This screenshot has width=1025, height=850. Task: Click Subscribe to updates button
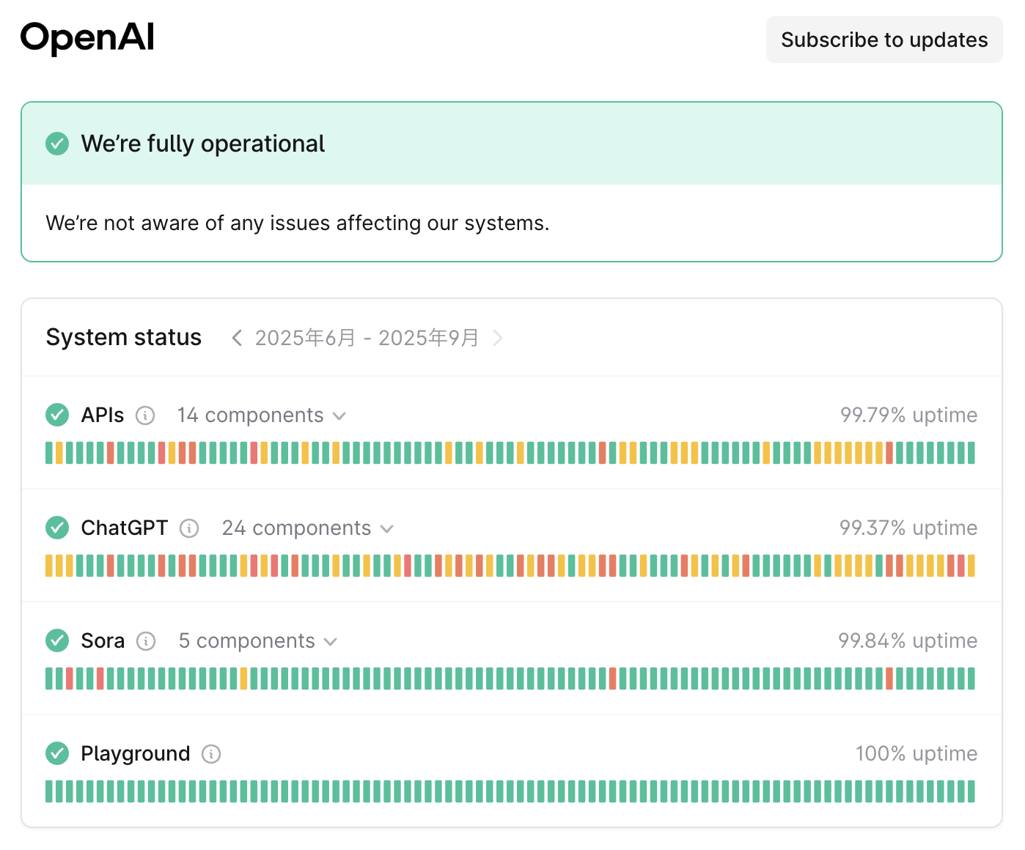884,40
